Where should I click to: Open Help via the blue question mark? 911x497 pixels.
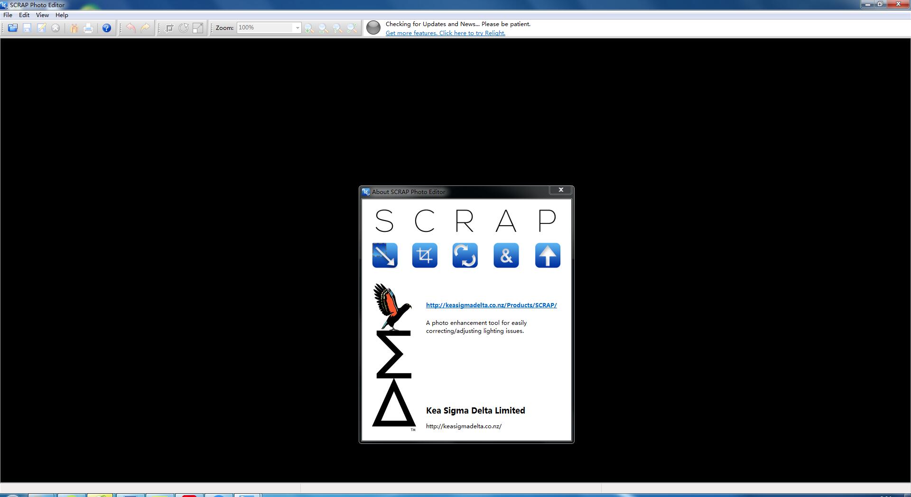107,28
